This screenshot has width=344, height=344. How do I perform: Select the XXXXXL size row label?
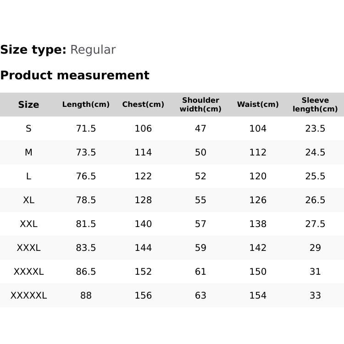tap(28, 295)
